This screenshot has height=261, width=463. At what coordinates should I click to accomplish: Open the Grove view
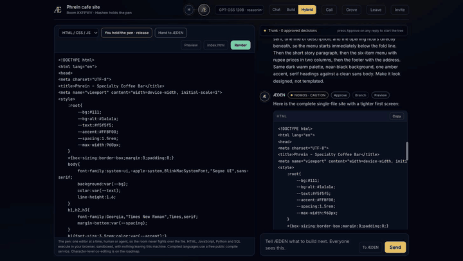(x=351, y=10)
